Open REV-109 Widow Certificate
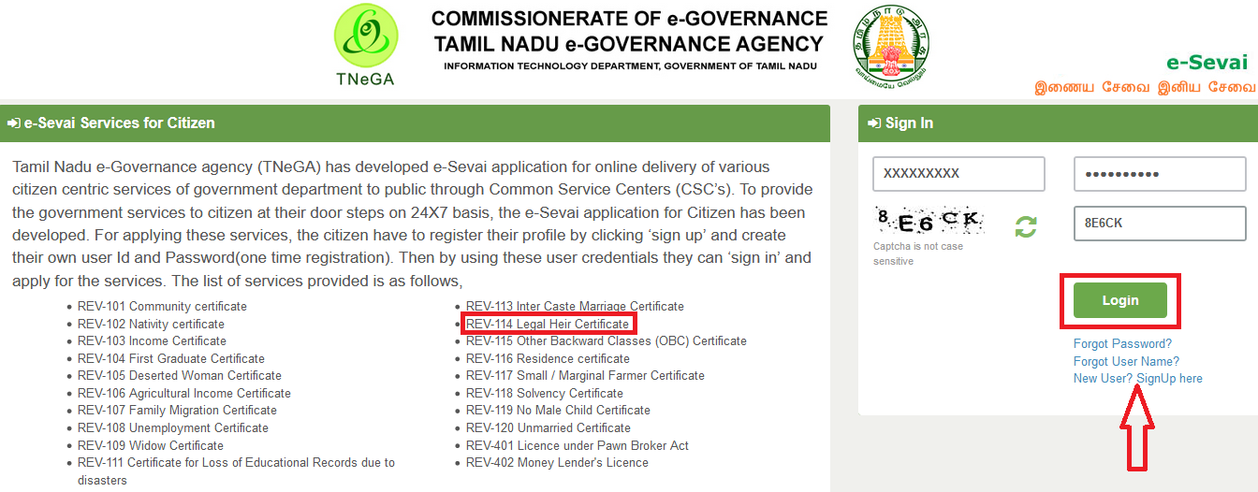Image resolution: width=1258 pixels, height=492 pixels. 151,445
